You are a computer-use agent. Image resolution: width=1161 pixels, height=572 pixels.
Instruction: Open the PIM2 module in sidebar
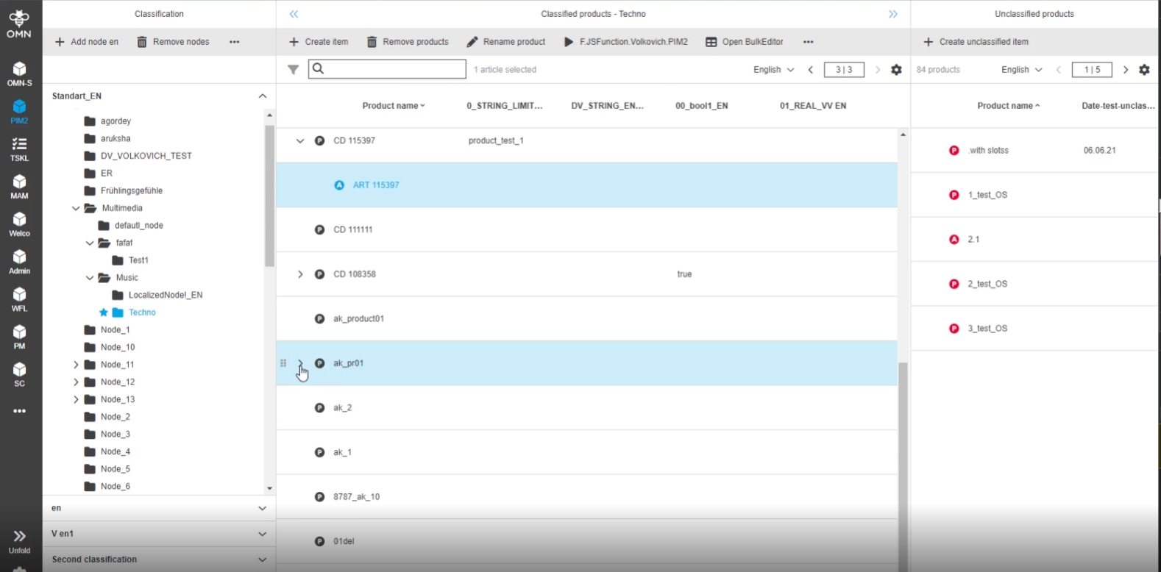click(x=19, y=111)
